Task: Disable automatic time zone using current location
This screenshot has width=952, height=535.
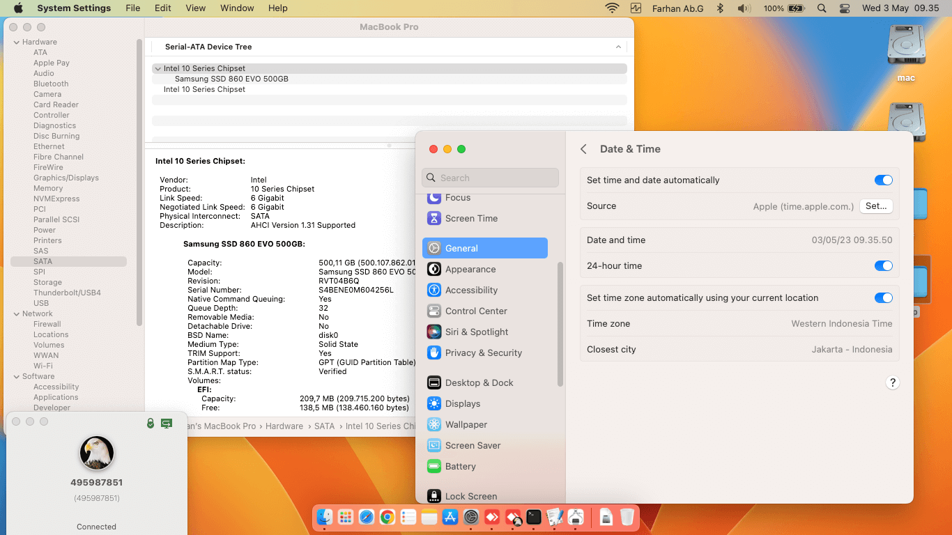Action: pyautogui.click(x=884, y=297)
